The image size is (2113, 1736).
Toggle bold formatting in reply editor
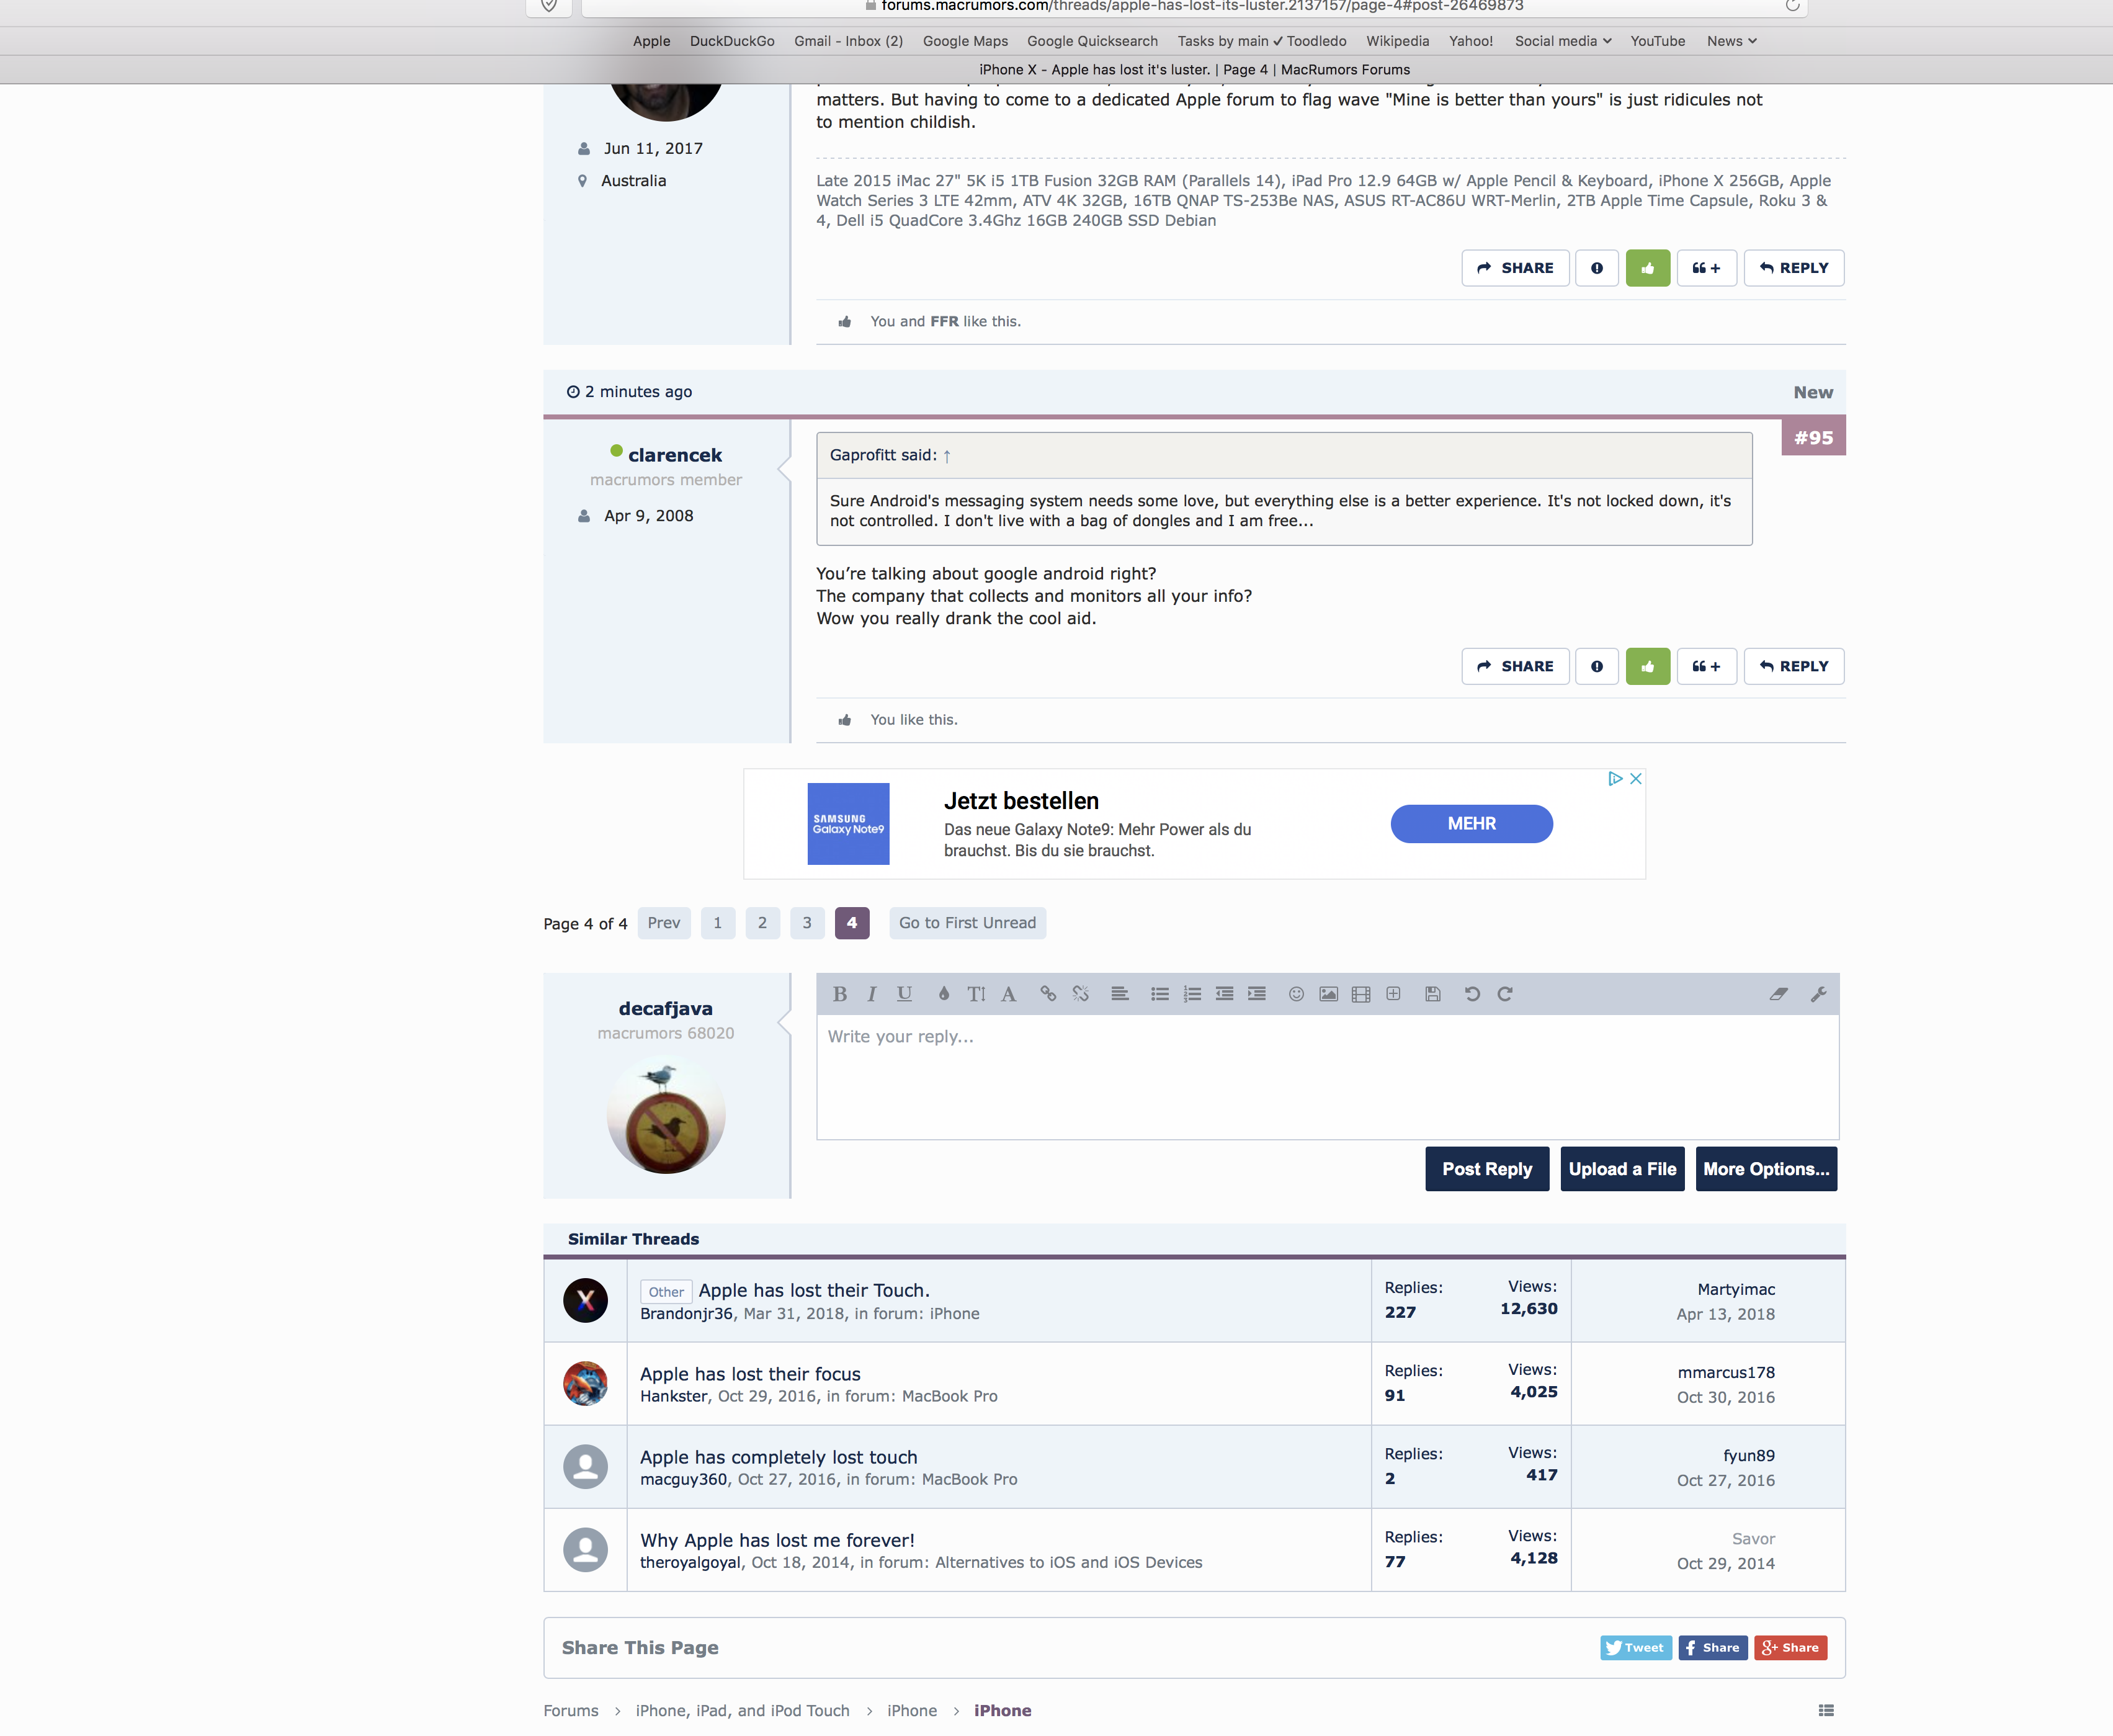click(x=840, y=994)
